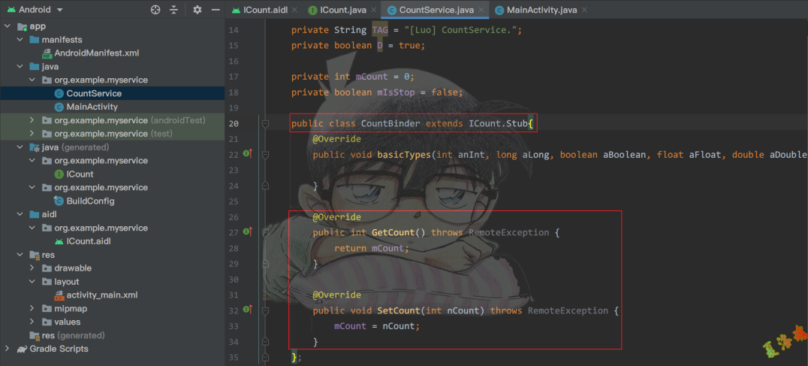Collapse the manifests folder
The height and width of the screenshot is (366, 808).
[19, 40]
